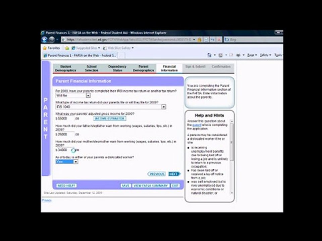This screenshot has width=322, height=241.
Task: Click the Add to Favorites bar star icon
Action: [x=67, y=48]
